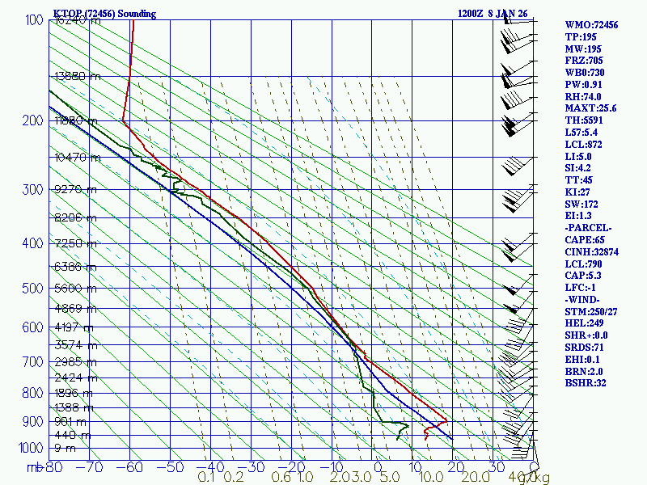Viewport: 647px width, 485px height.
Task: Click the 'HEL:249' helicity value
Action: [584, 323]
